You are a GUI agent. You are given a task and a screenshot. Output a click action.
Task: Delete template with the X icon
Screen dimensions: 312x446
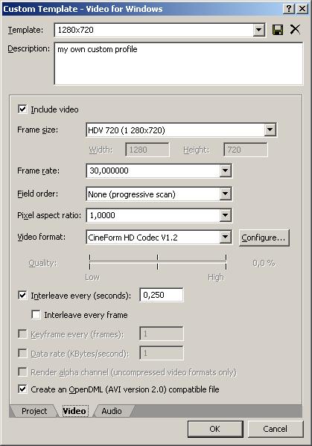[x=295, y=29]
